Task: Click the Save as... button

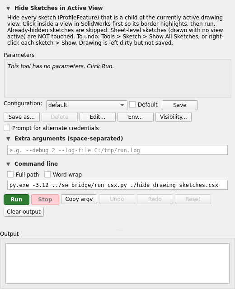Action: (x=22, y=117)
